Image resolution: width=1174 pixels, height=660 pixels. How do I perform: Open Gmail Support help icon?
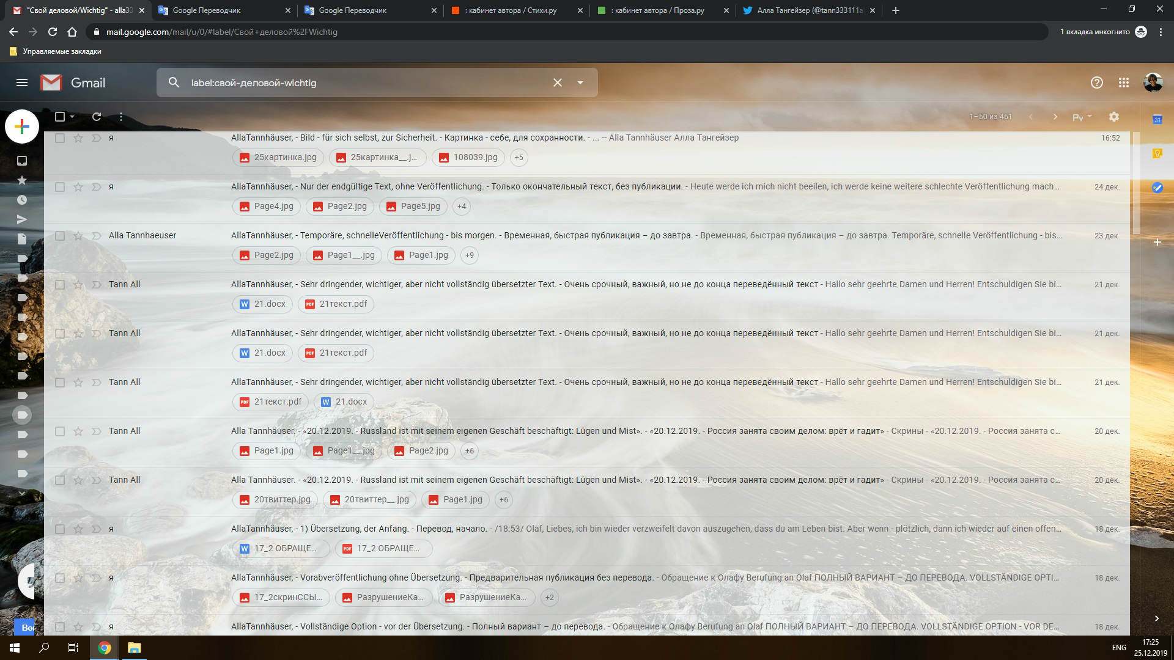pyautogui.click(x=1097, y=82)
